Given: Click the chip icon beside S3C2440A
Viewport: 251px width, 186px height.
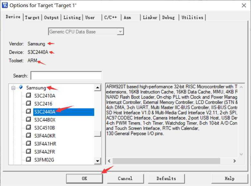Looking at the screenshot, I should coord(29,111).
